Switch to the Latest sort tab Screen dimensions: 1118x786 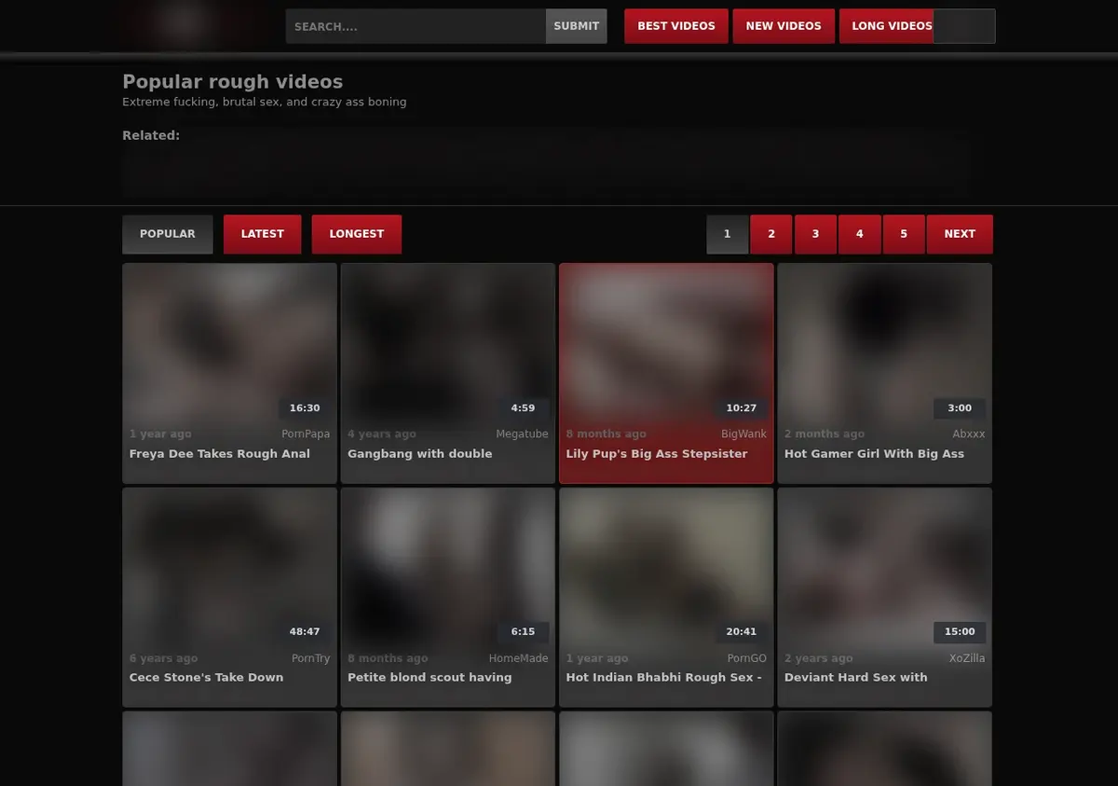[x=263, y=234]
